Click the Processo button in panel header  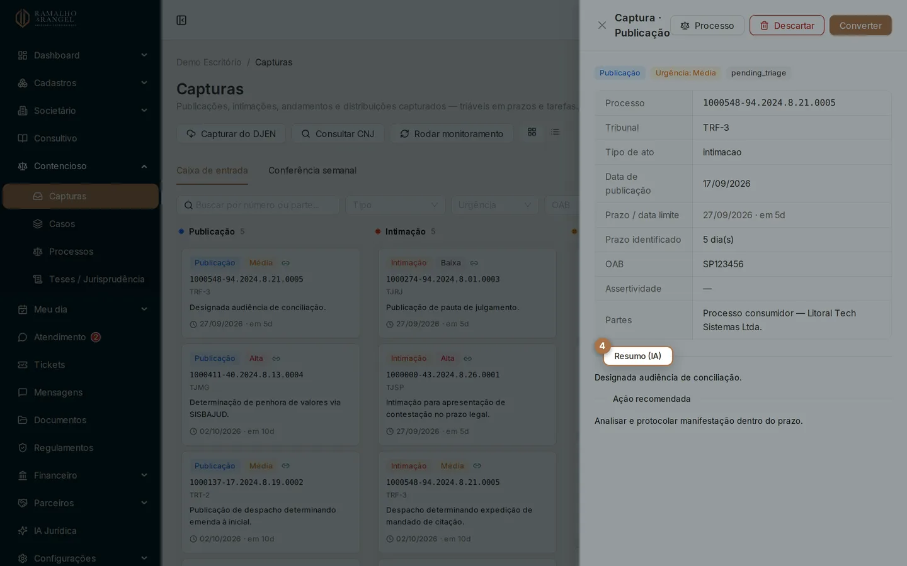[x=707, y=25]
